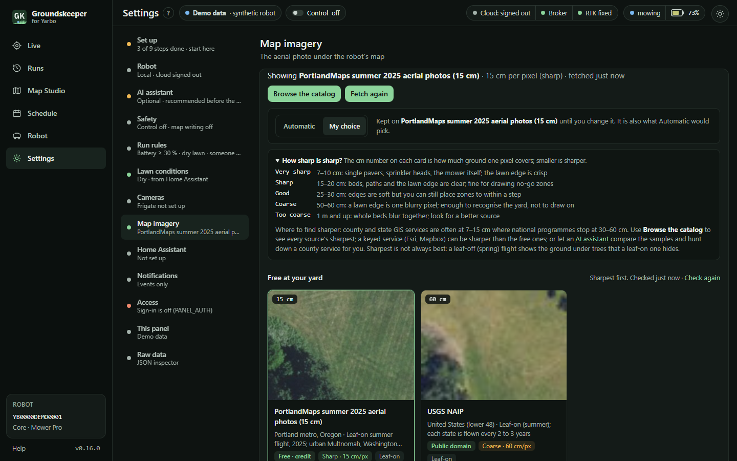The width and height of the screenshot is (737, 461).
Task: Open AI assistant settings section
Action: click(x=184, y=96)
